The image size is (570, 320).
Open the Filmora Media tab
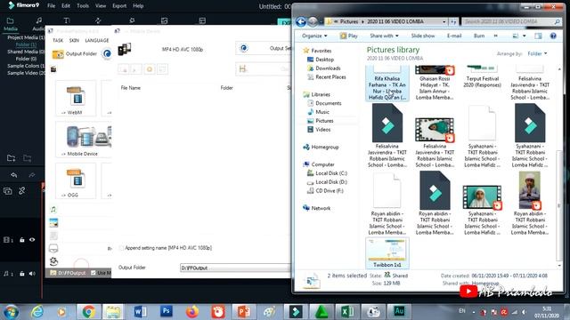10,24
